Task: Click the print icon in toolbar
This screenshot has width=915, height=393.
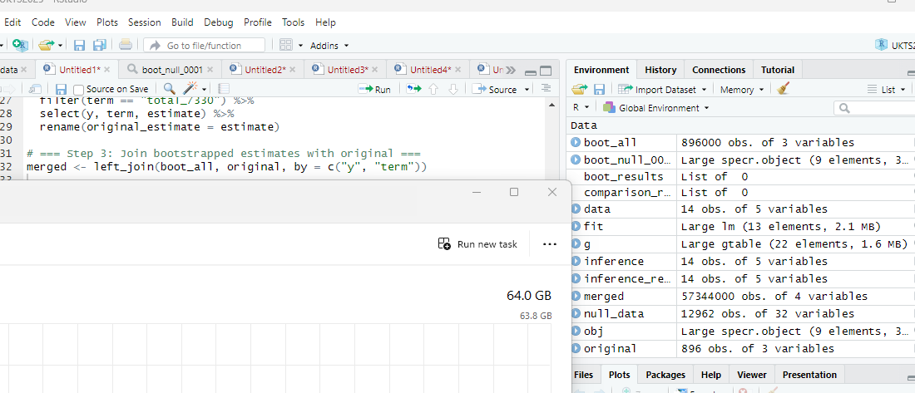Action: pos(125,45)
